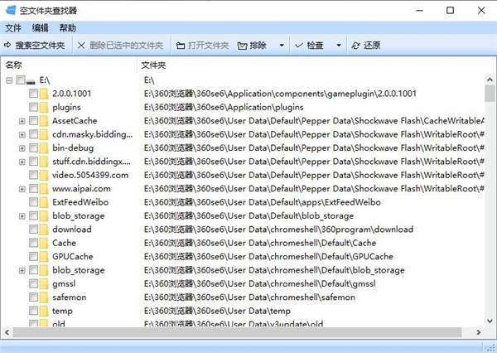
Task: Expand blob_storage under Default
Action: click(22, 216)
